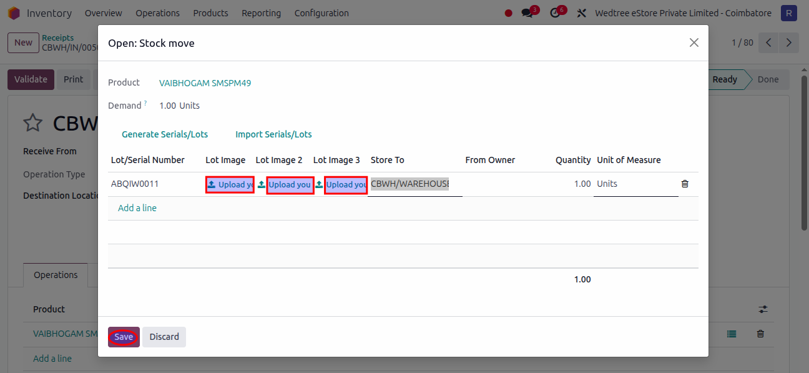Open the activities clock icon
Image resolution: width=809 pixels, height=373 pixels.
pyautogui.click(x=555, y=13)
